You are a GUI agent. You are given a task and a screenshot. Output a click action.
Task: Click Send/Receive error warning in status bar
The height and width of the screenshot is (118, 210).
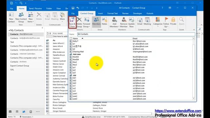point(91,117)
